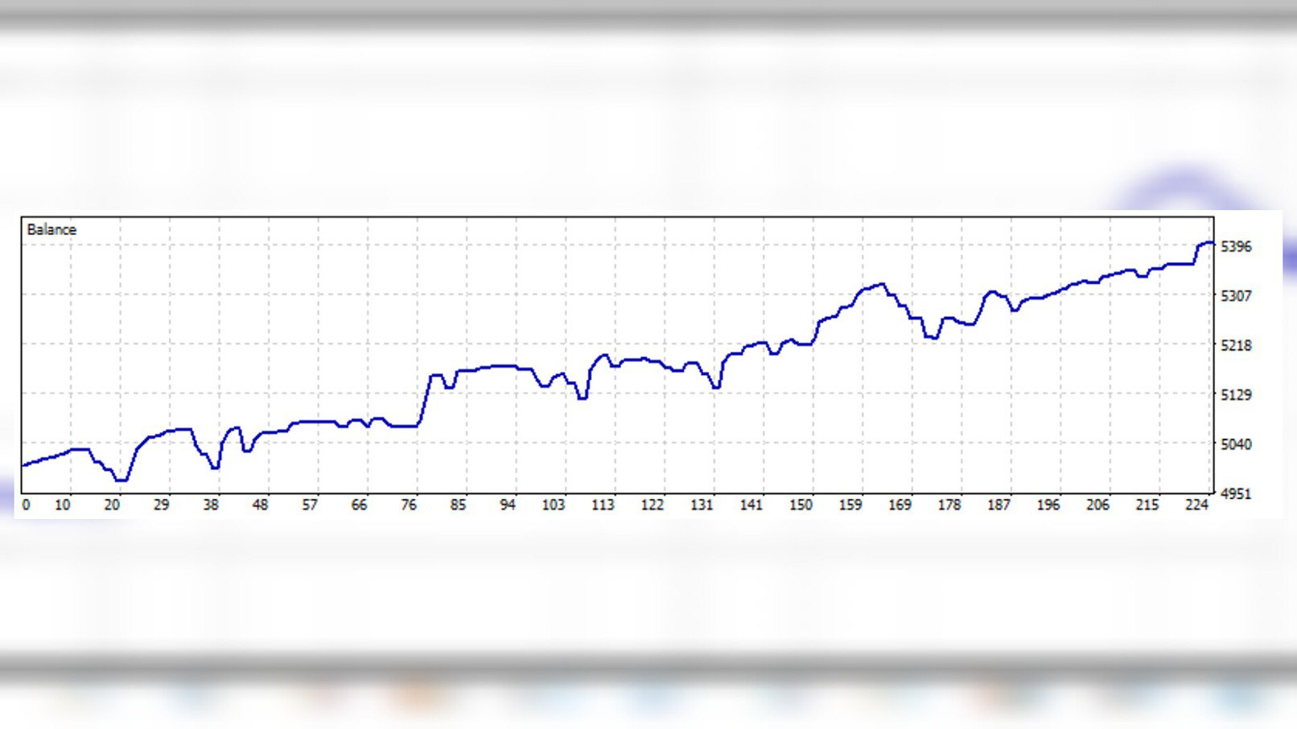
Task: Click the 66 label on trade axis
Action: pyautogui.click(x=359, y=505)
